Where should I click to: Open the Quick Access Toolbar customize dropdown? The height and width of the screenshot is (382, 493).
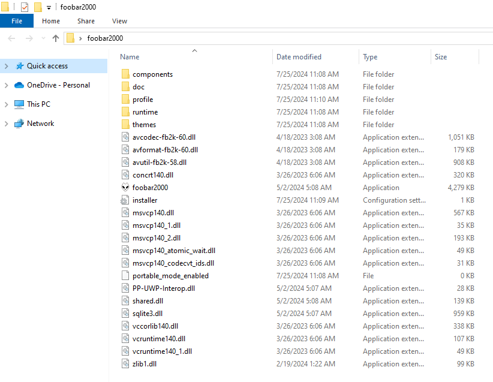point(49,8)
